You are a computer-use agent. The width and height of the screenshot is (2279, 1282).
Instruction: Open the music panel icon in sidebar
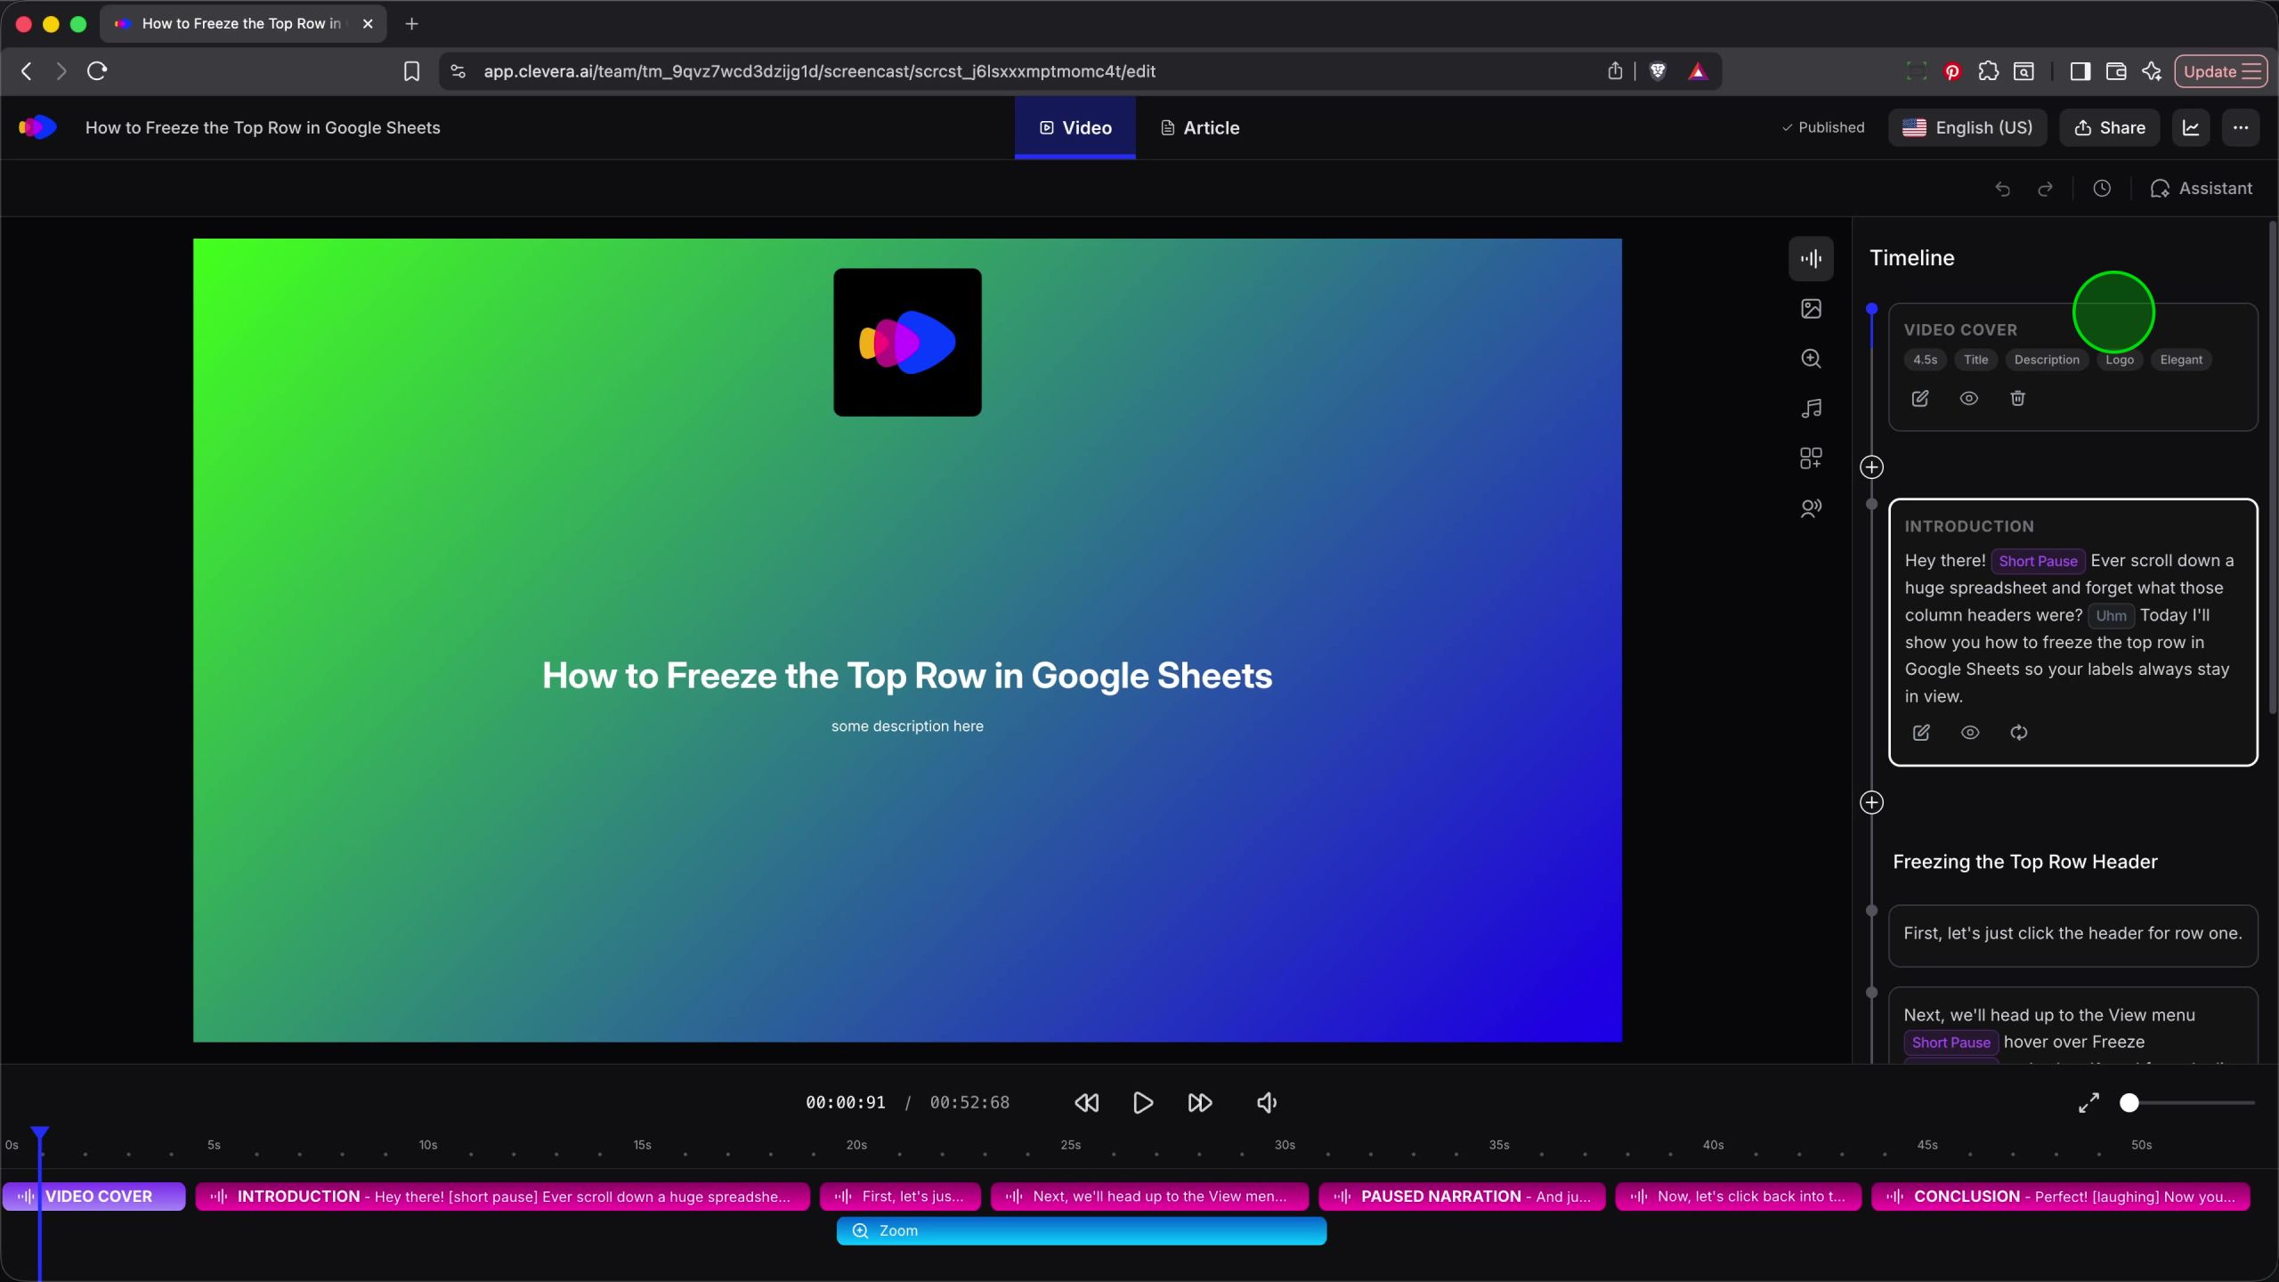pos(1811,409)
